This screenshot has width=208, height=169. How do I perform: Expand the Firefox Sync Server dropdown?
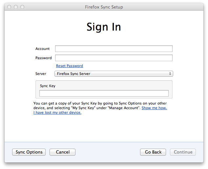point(114,74)
